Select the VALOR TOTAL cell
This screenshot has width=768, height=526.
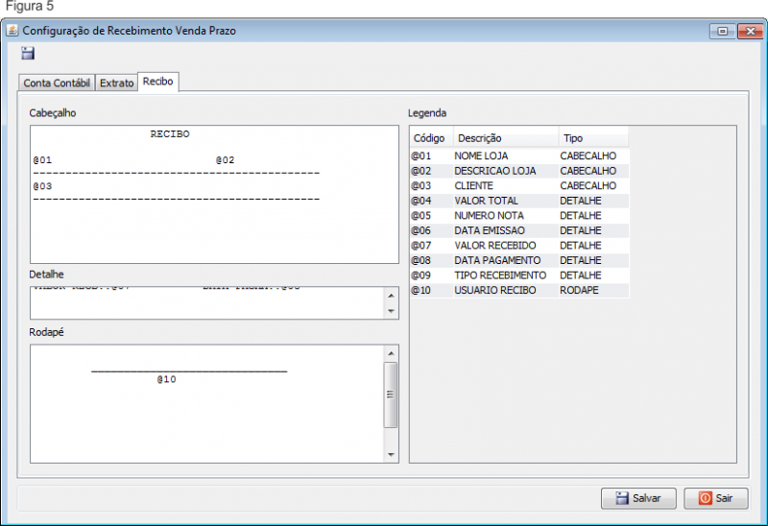(x=506, y=201)
